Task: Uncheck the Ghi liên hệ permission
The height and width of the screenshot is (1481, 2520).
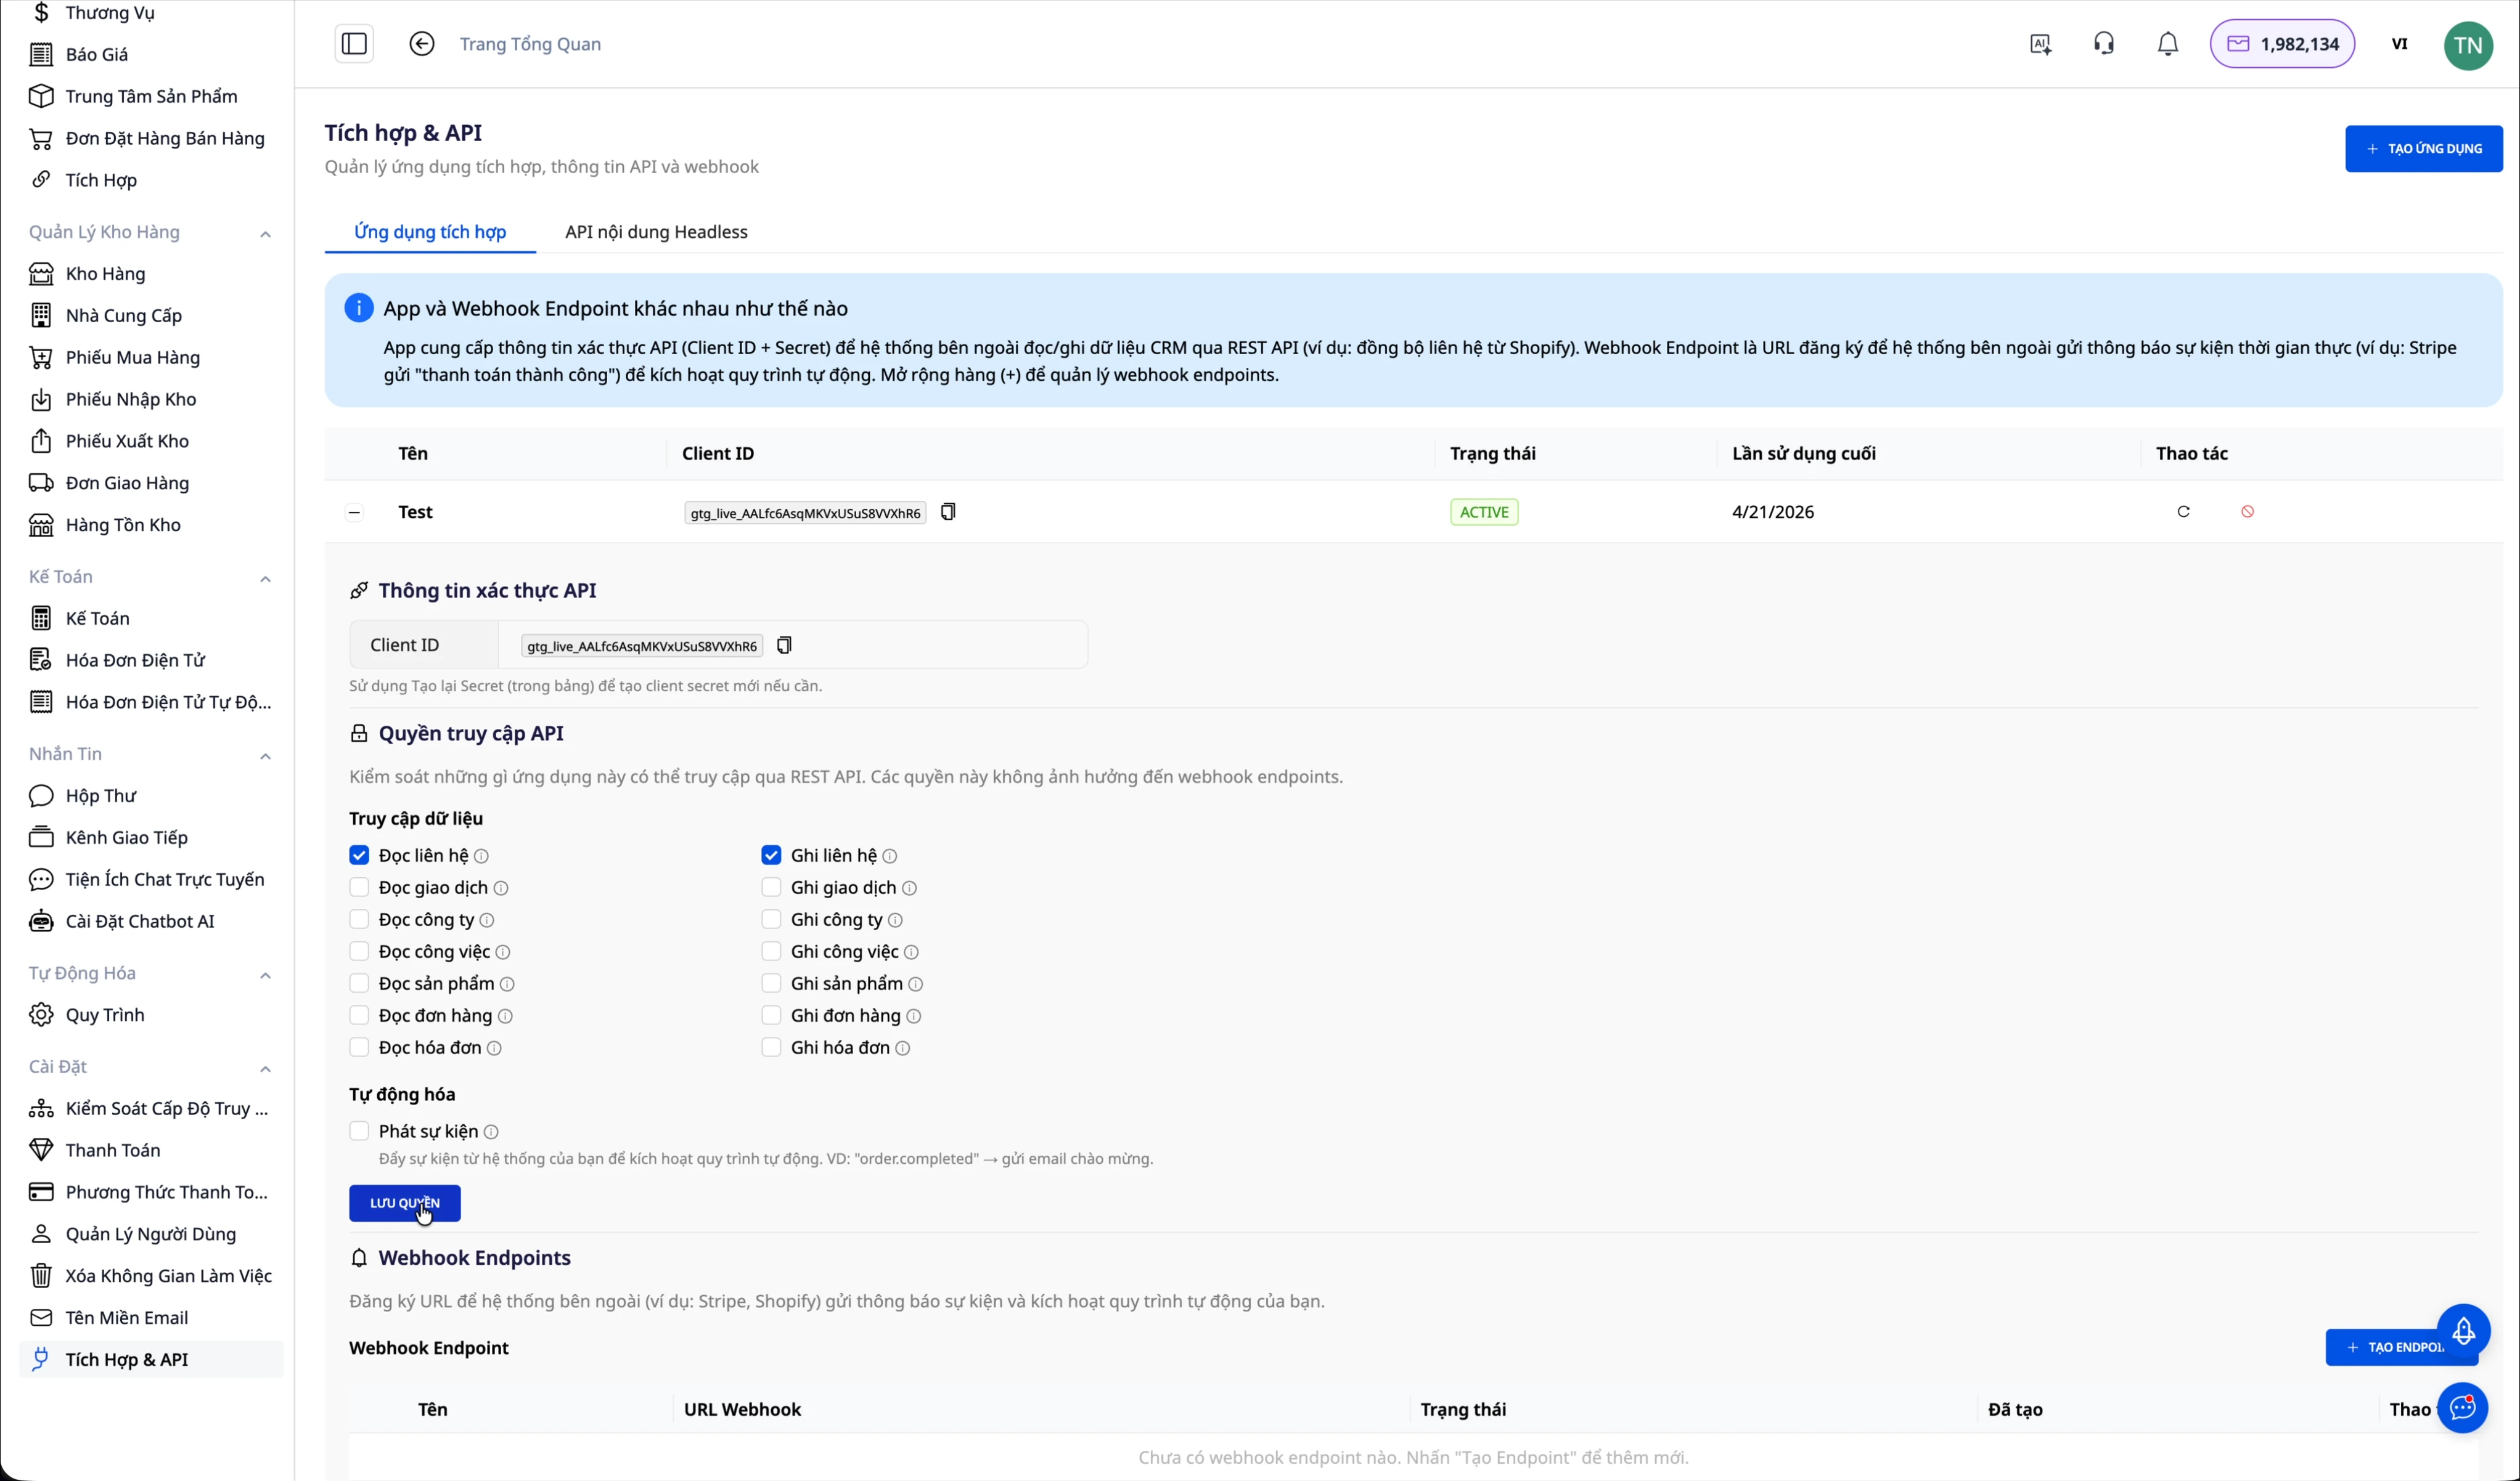Action: 771,856
